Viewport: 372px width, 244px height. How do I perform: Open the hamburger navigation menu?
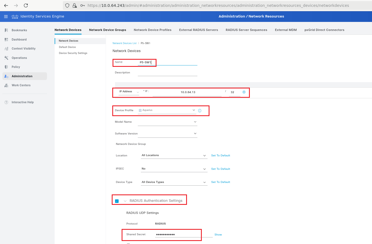[6, 16]
